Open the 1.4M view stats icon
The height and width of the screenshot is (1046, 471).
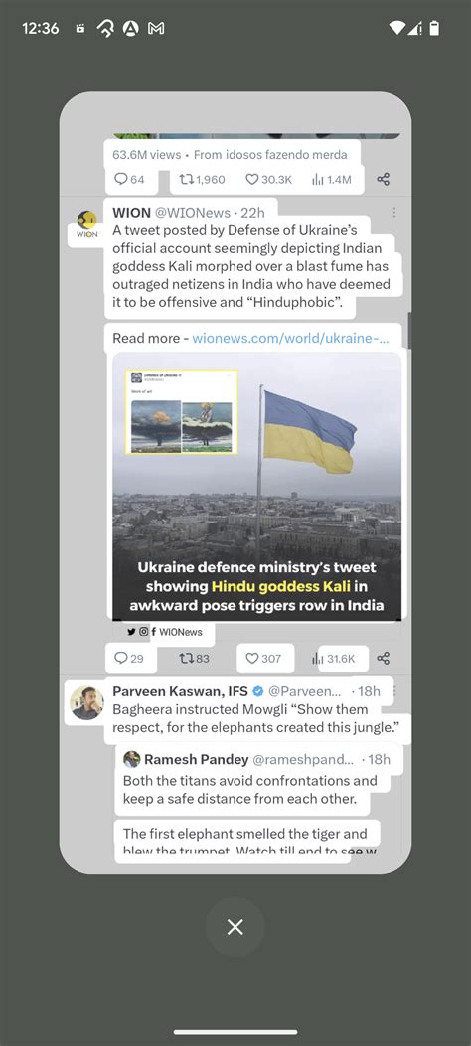[318, 179]
